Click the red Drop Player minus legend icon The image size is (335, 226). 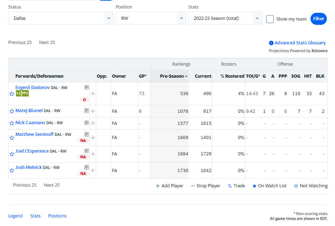tap(193, 186)
